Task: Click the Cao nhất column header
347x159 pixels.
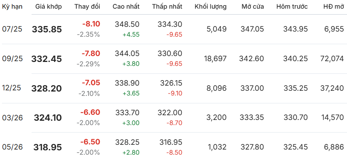Action: pyautogui.click(x=126, y=7)
